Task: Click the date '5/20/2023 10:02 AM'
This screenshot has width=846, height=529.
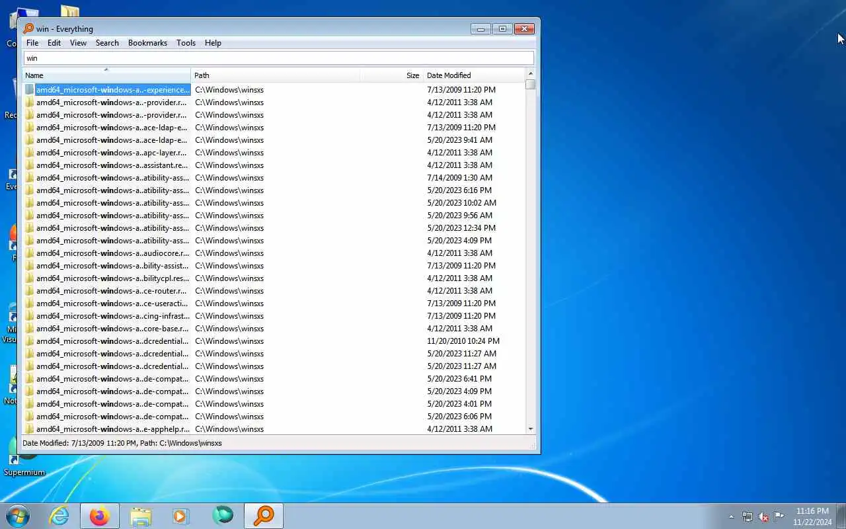Action: coord(461,202)
